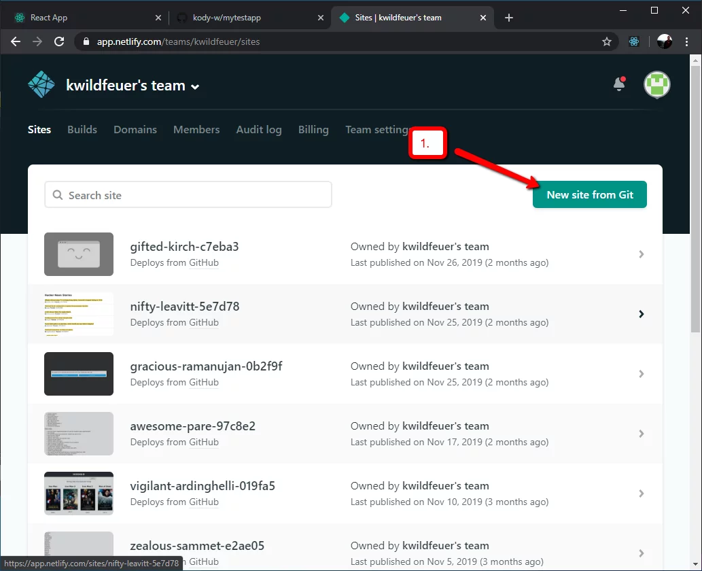This screenshot has width=702, height=571.
Task: Close the Sites kwildfeuer's team tab
Action: 483,18
